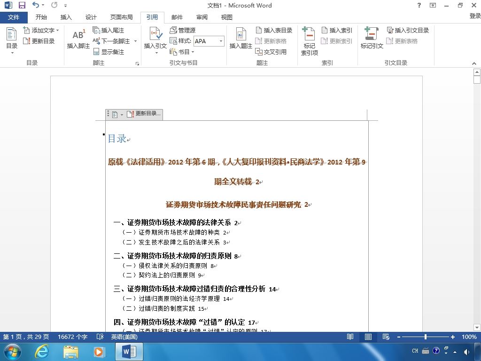Click 交叉引用 cross-reference
The height and width of the screenshot is (361, 481).
[271, 52]
